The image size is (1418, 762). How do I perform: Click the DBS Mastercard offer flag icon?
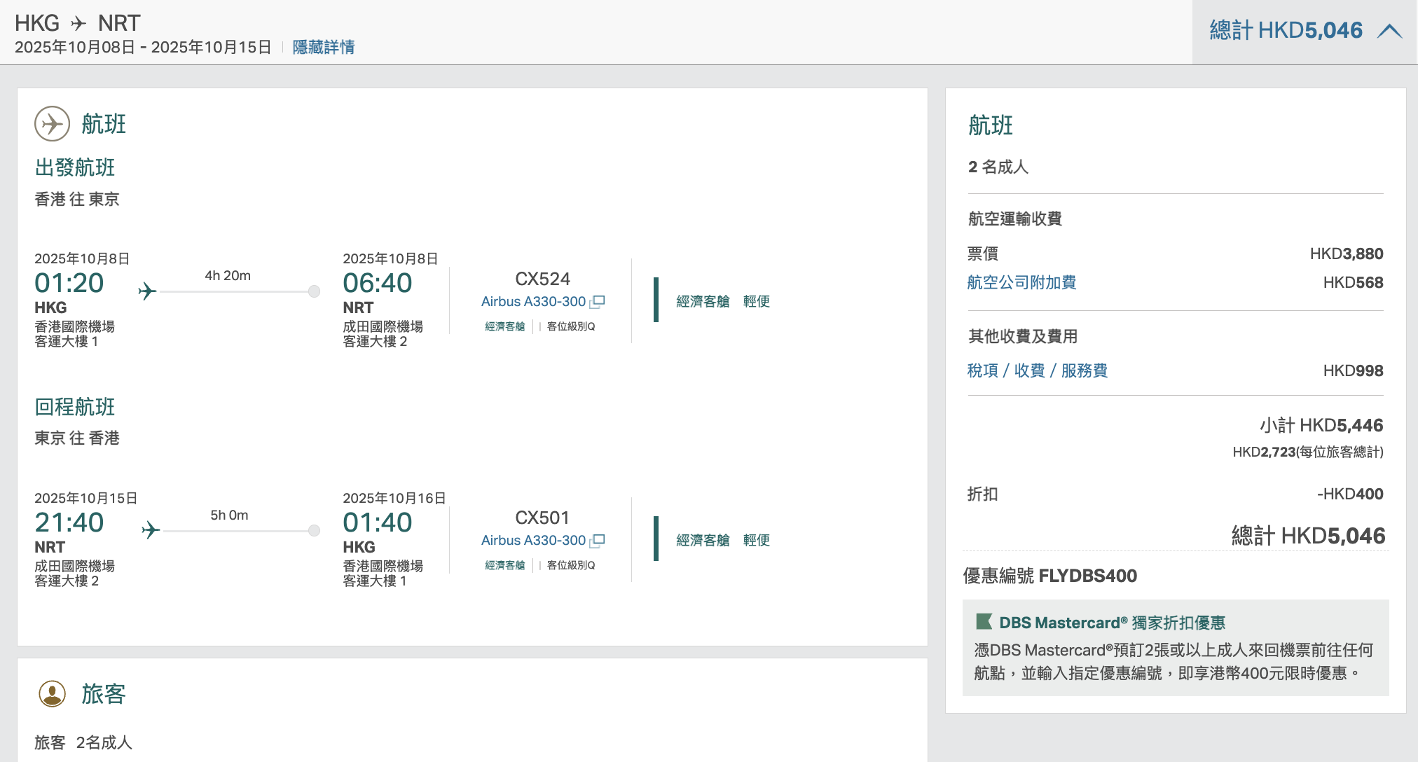tap(984, 621)
